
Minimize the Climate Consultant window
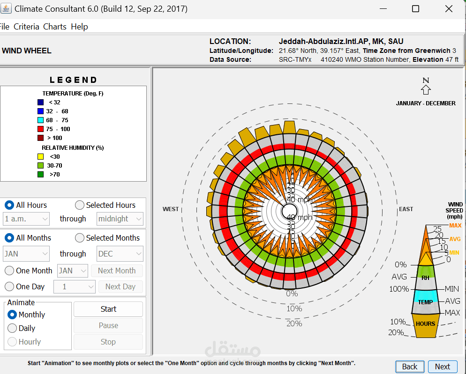(x=383, y=8)
